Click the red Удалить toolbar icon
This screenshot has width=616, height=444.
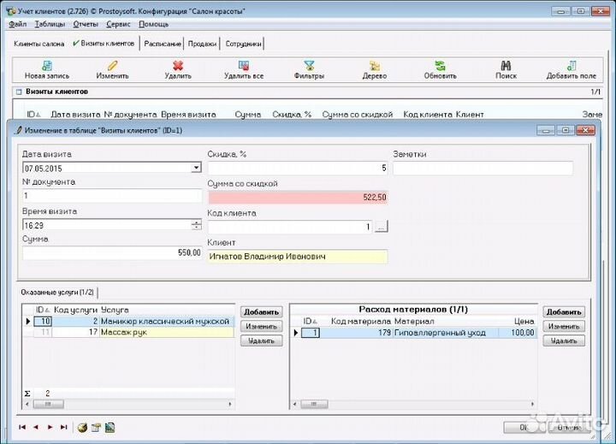click(x=178, y=66)
